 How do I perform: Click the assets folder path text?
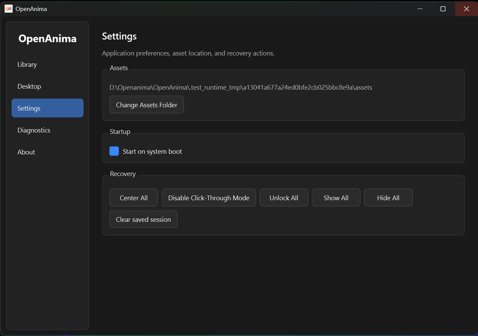pyautogui.click(x=241, y=87)
